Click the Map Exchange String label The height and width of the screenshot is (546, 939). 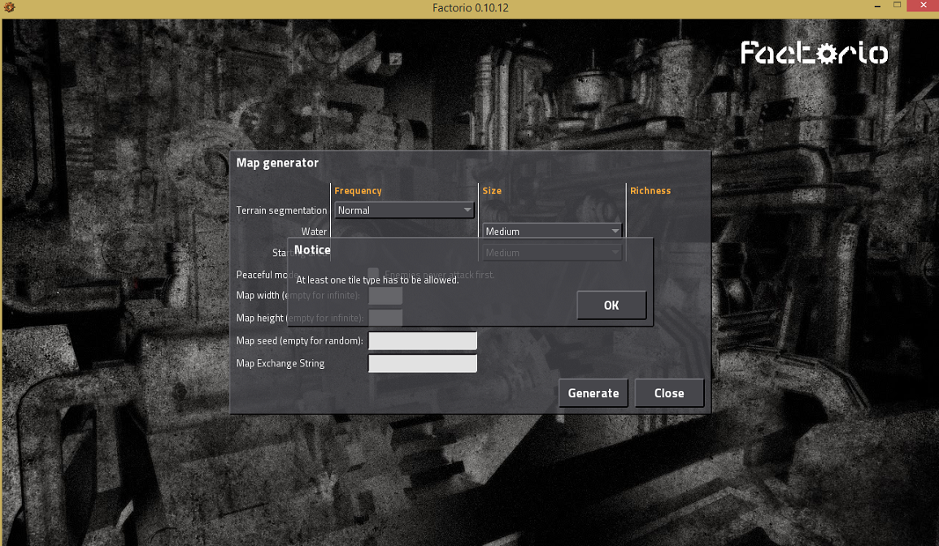click(280, 363)
